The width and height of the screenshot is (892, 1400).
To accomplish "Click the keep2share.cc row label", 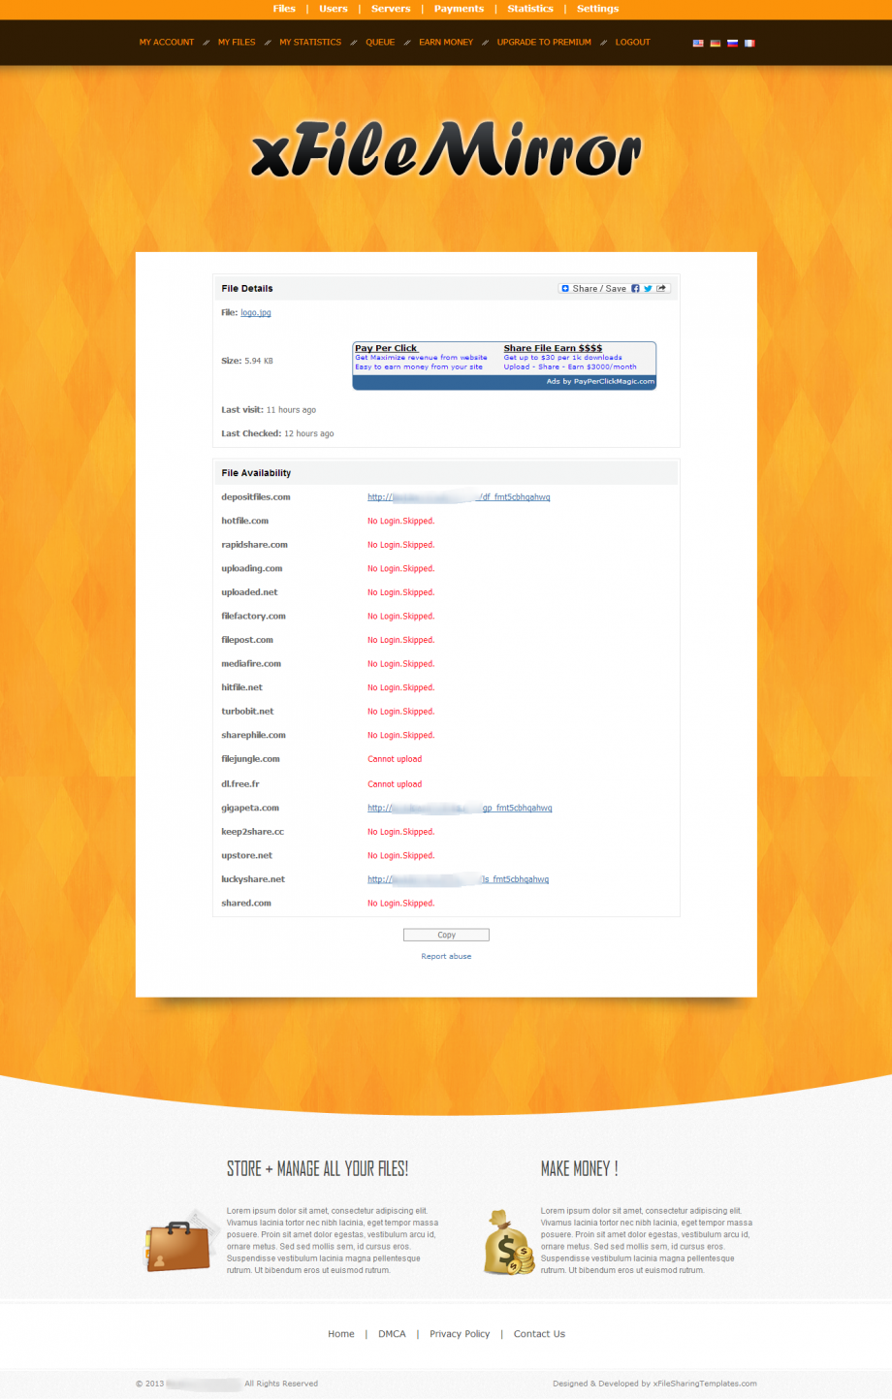I will point(252,832).
